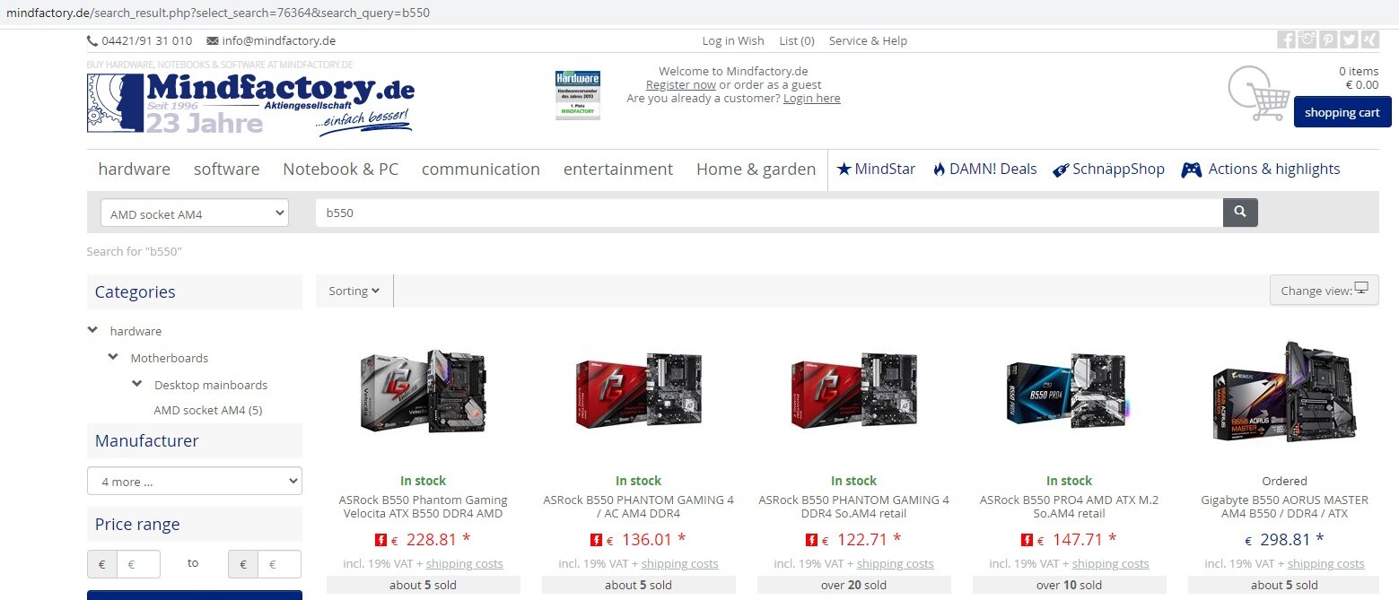Click the Categories heading

[x=136, y=291]
